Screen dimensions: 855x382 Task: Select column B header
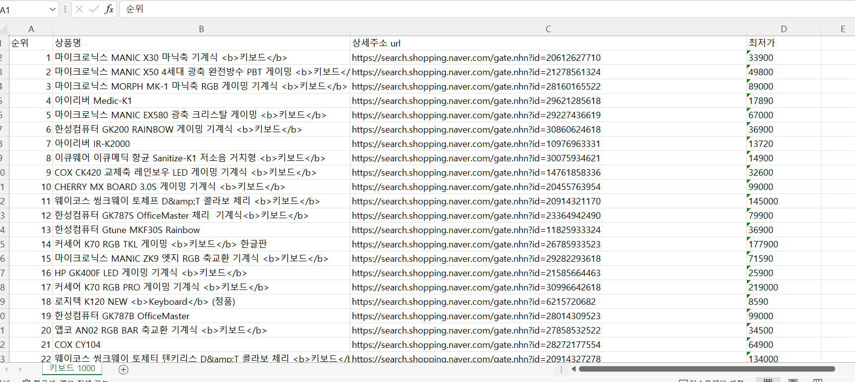201,29
